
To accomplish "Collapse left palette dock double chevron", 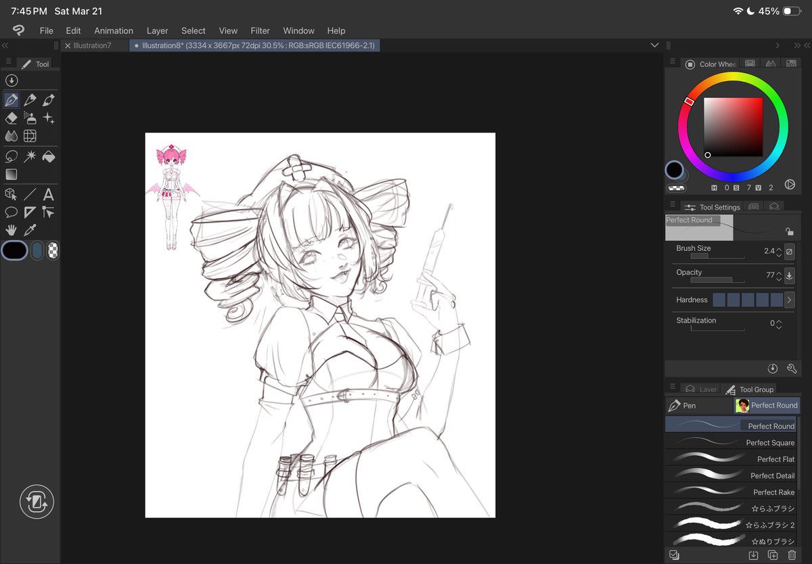I will 5,45.
